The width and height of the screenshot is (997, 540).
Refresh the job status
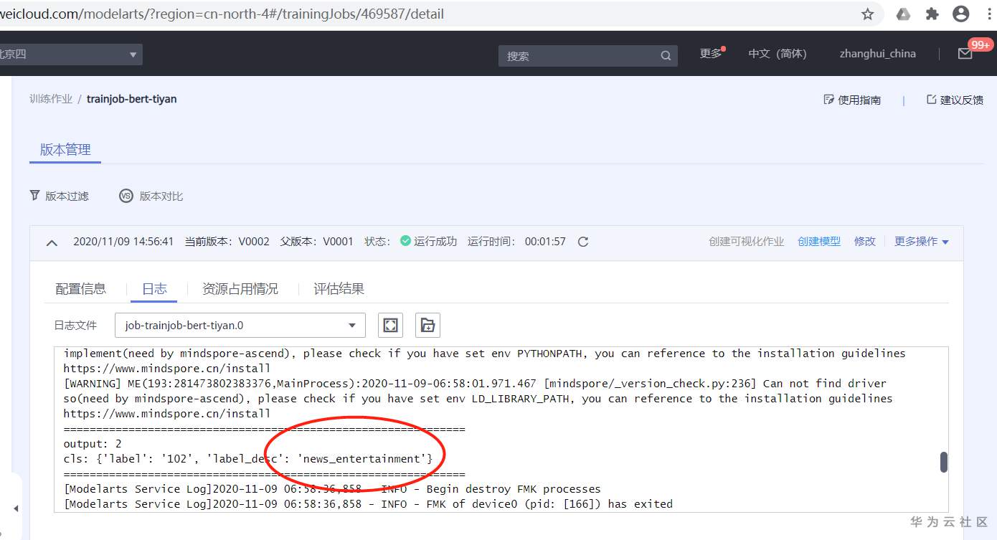click(583, 242)
